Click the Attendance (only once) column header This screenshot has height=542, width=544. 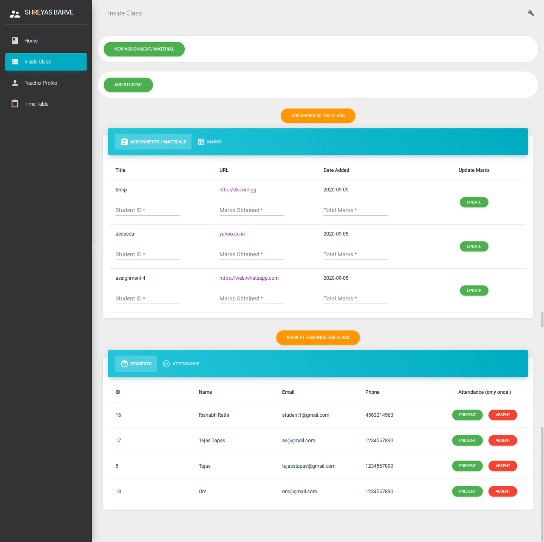tap(485, 392)
